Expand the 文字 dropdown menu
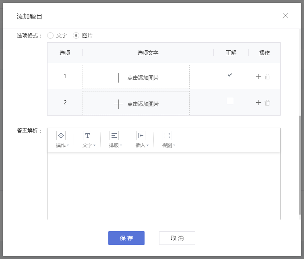This screenshot has width=304, height=259. pyautogui.click(x=89, y=145)
